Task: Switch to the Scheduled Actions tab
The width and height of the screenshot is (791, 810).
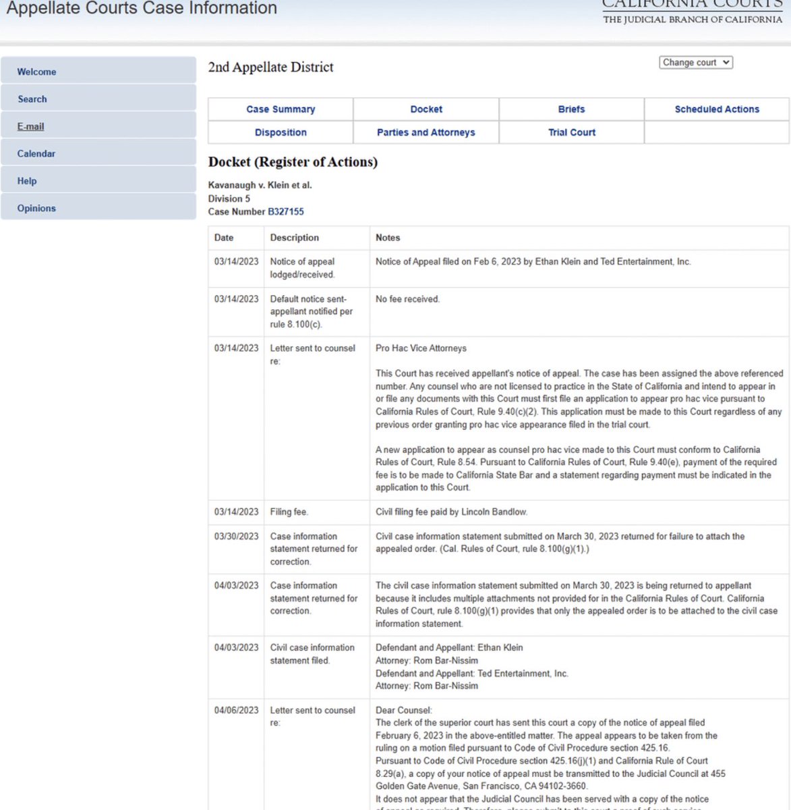Action: tap(717, 109)
